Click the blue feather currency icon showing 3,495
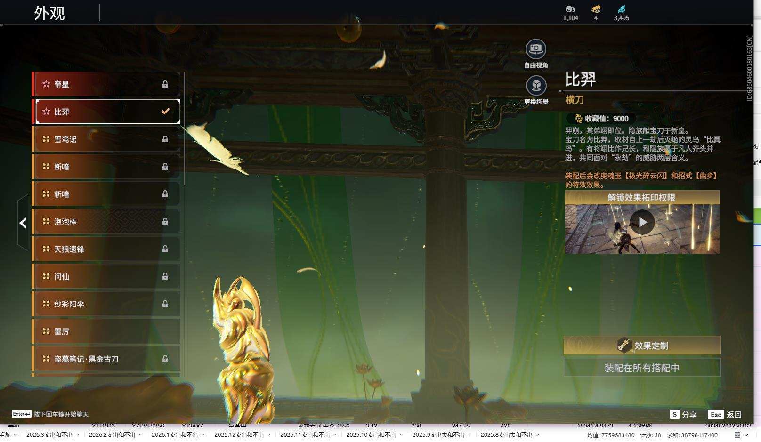The height and width of the screenshot is (442, 761). 622,9
